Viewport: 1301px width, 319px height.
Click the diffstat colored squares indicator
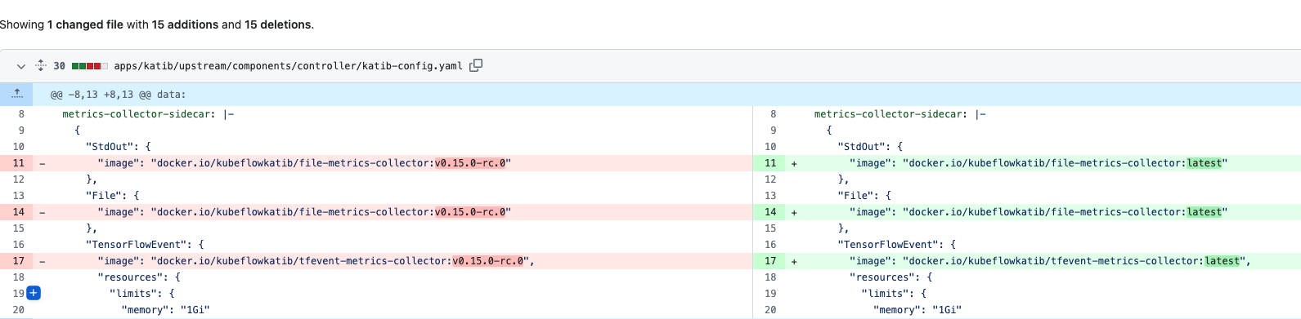tap(90, 66)
